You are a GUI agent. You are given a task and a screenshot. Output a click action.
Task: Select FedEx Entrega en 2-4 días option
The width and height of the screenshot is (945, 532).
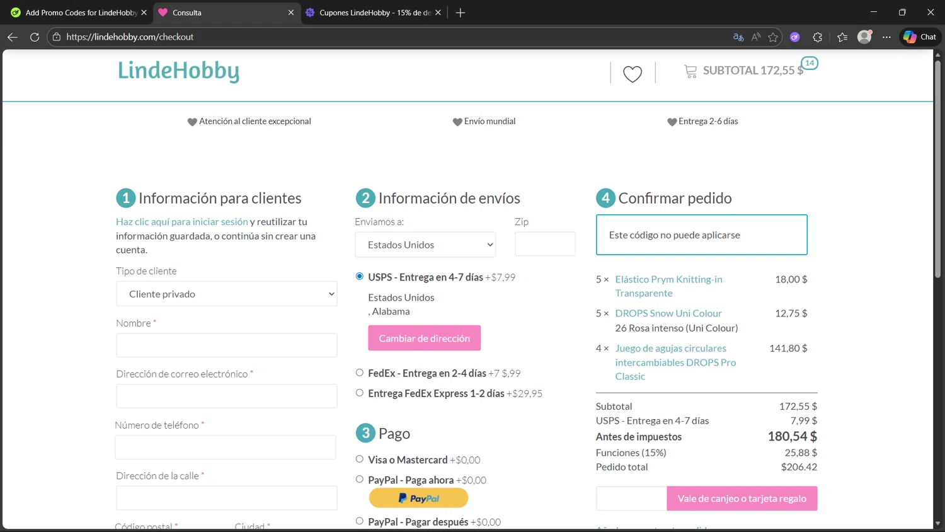360,373
